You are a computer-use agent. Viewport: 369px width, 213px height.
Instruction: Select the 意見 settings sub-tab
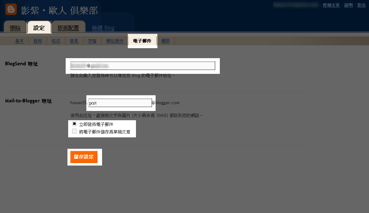pyautogui.click(x=74, y=41)
